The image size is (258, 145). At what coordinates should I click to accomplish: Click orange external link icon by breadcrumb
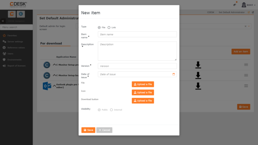[249, 12]
